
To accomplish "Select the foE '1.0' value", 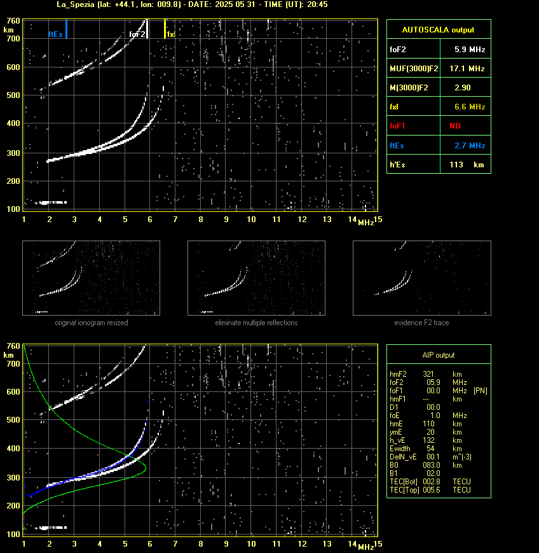I will pos(435,416).
